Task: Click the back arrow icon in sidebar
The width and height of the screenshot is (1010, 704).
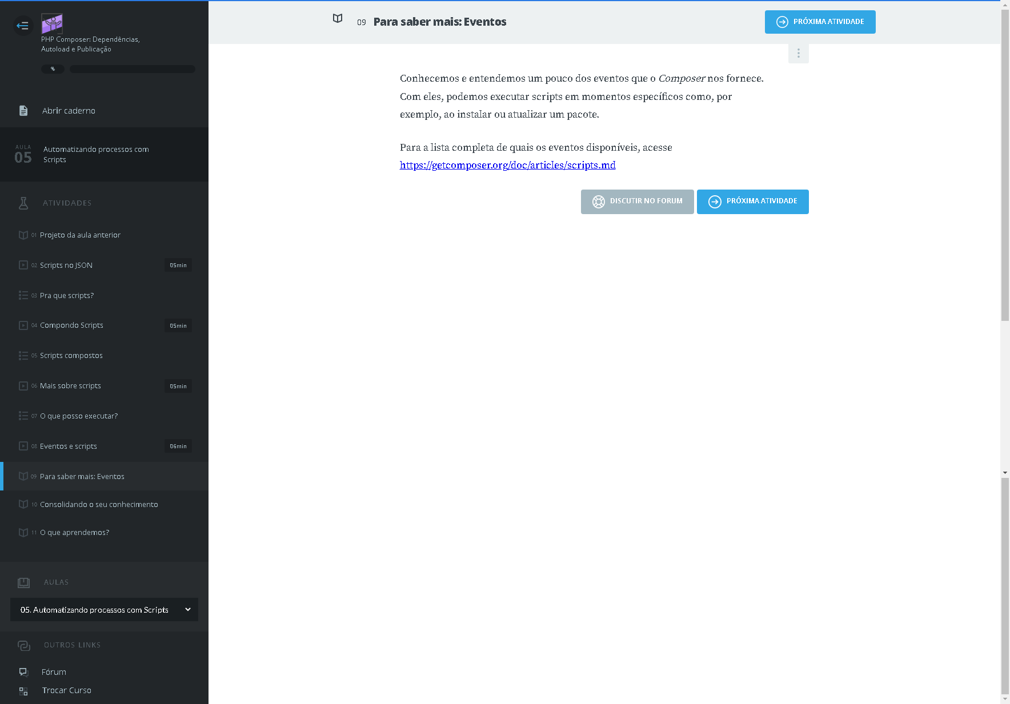Action: 23,26
